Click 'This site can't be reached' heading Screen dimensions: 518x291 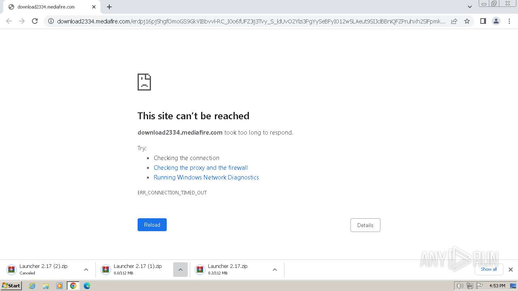(193, 116)
